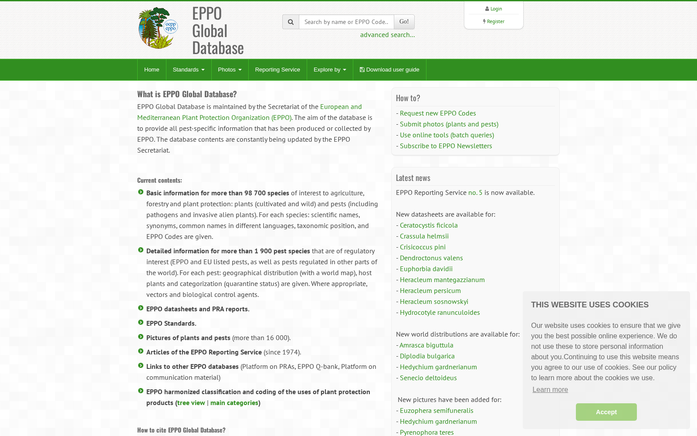
Task: Accept the website cookies
Action: pos(606,412)
